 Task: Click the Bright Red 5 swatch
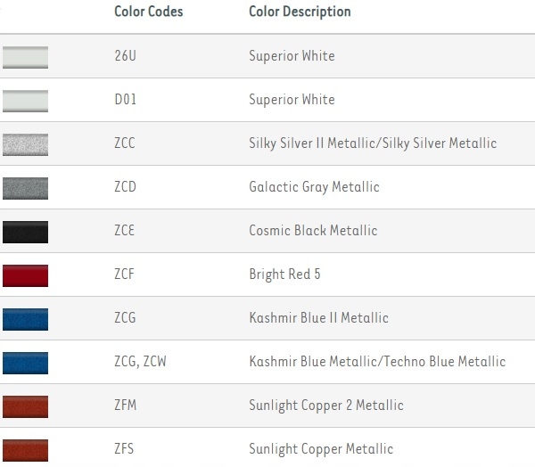click(x=25, y=275)
